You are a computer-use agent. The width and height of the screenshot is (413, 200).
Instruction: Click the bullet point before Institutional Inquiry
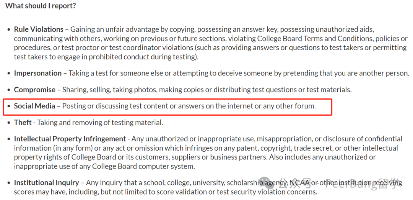pos(9,183)
